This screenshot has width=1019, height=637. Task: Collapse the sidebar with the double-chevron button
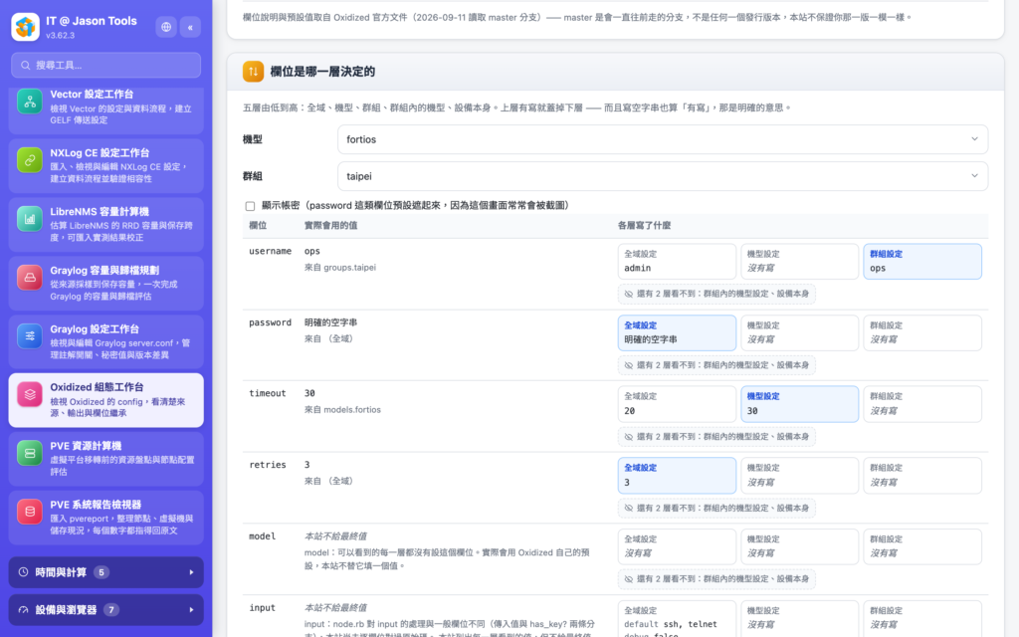(x=190, y=27)
